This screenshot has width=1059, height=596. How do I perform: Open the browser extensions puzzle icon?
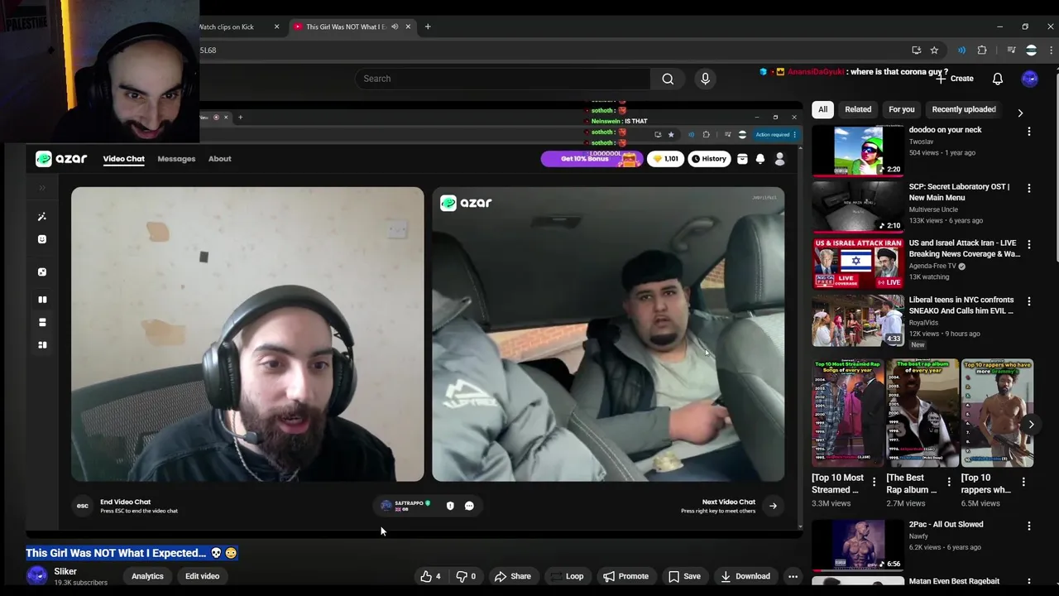tap(982, 50)
